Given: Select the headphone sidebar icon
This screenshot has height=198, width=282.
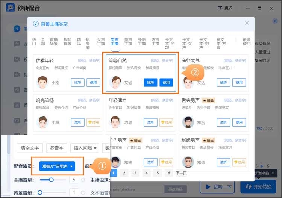Looking at the screenshot, I should (17, 120).
